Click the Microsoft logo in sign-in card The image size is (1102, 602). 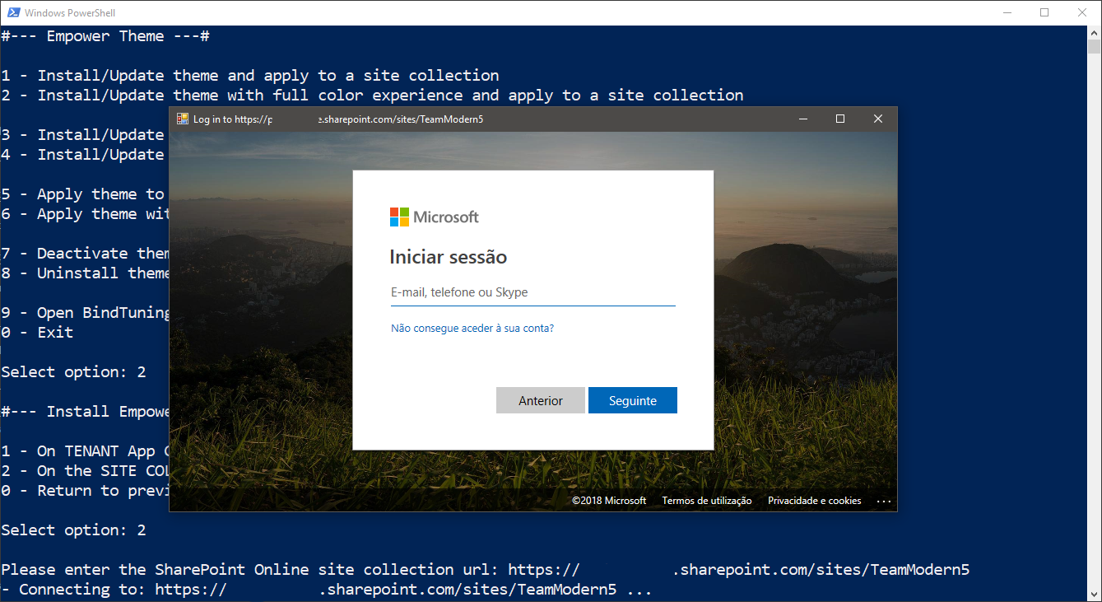(434, 217)
